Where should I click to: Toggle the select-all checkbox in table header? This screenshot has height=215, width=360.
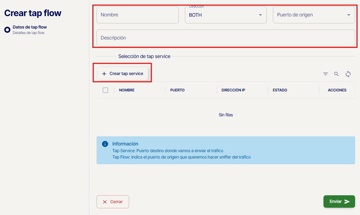coord(105,90)
